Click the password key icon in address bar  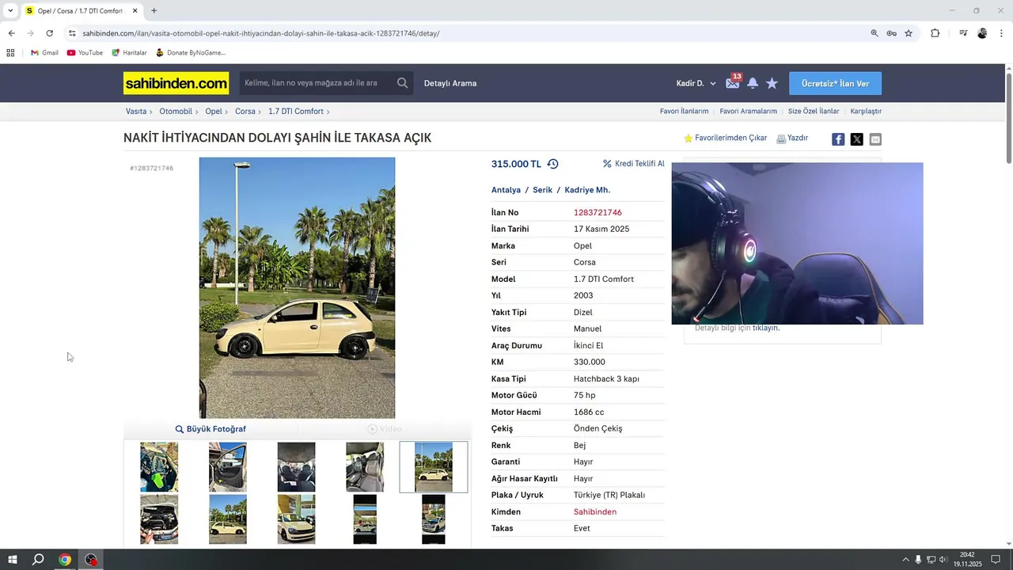tap(891, 33)
